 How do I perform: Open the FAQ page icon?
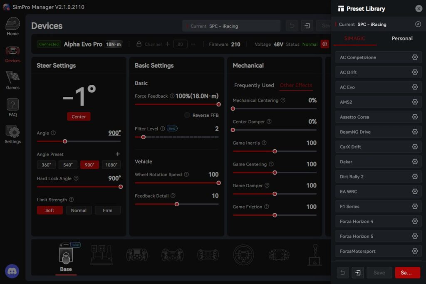(12, 107)
